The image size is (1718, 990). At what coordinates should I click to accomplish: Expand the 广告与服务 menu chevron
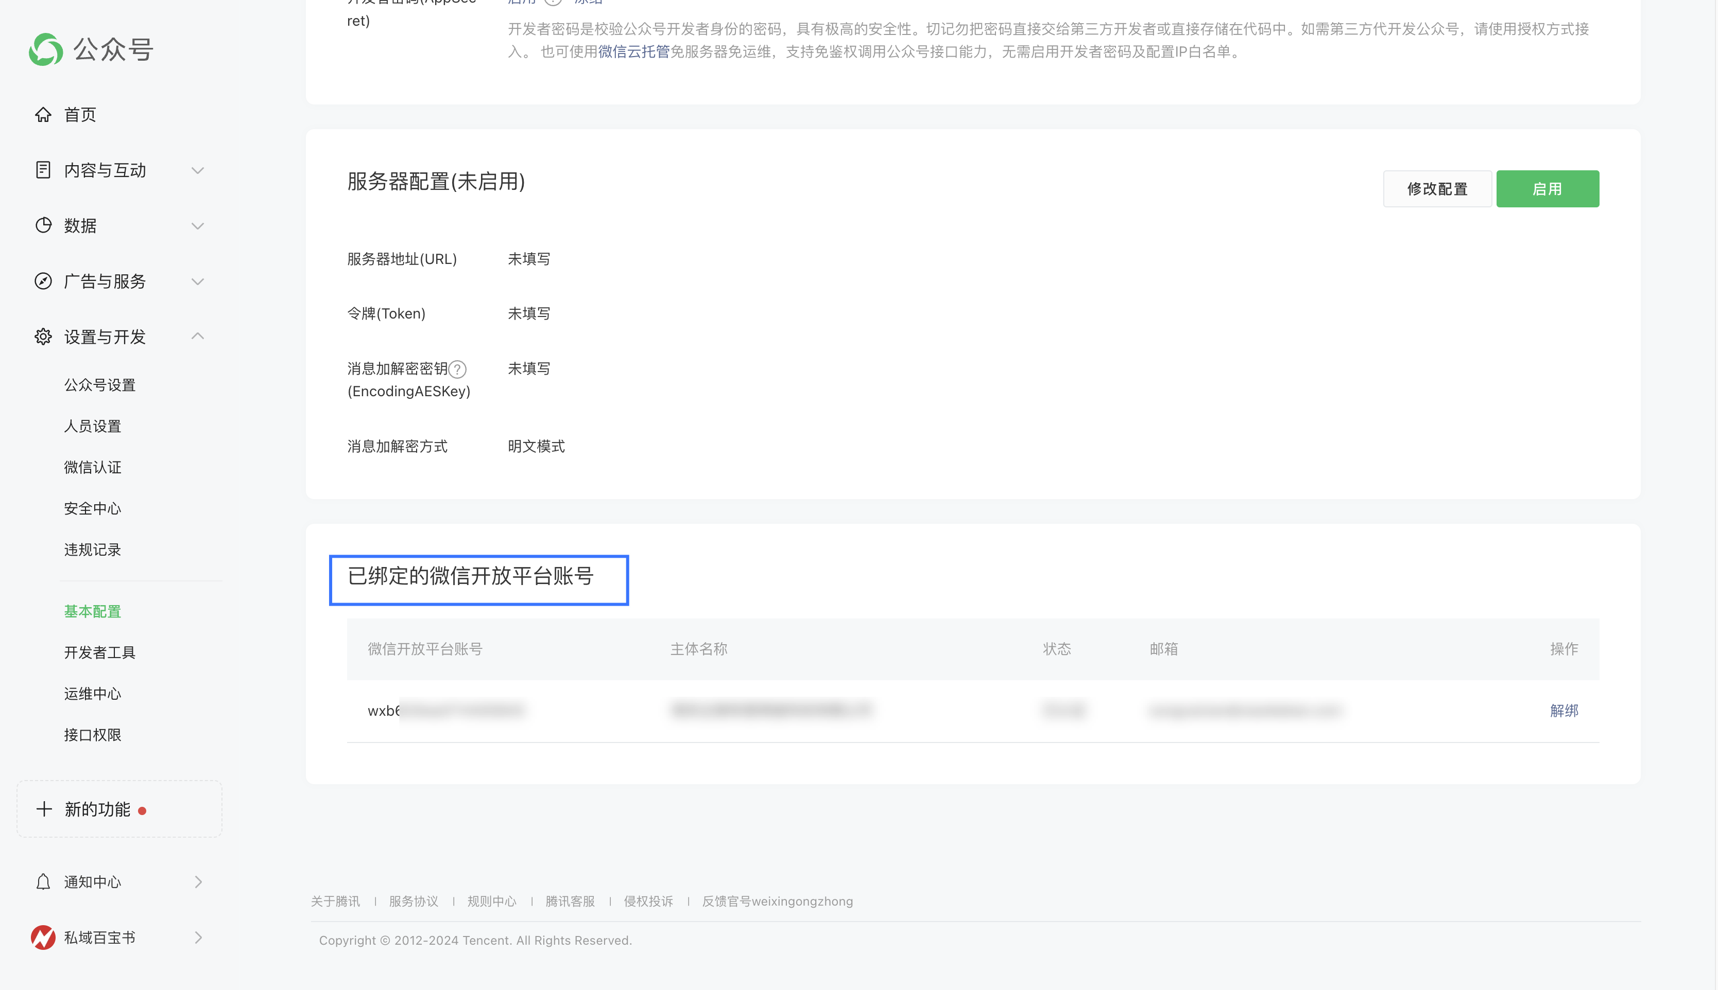click(x=198, y=281)
